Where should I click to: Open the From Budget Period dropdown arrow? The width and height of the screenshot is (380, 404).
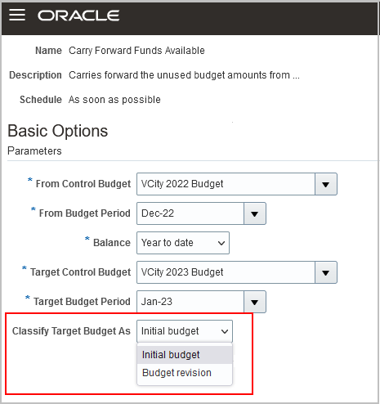point(255,213)
